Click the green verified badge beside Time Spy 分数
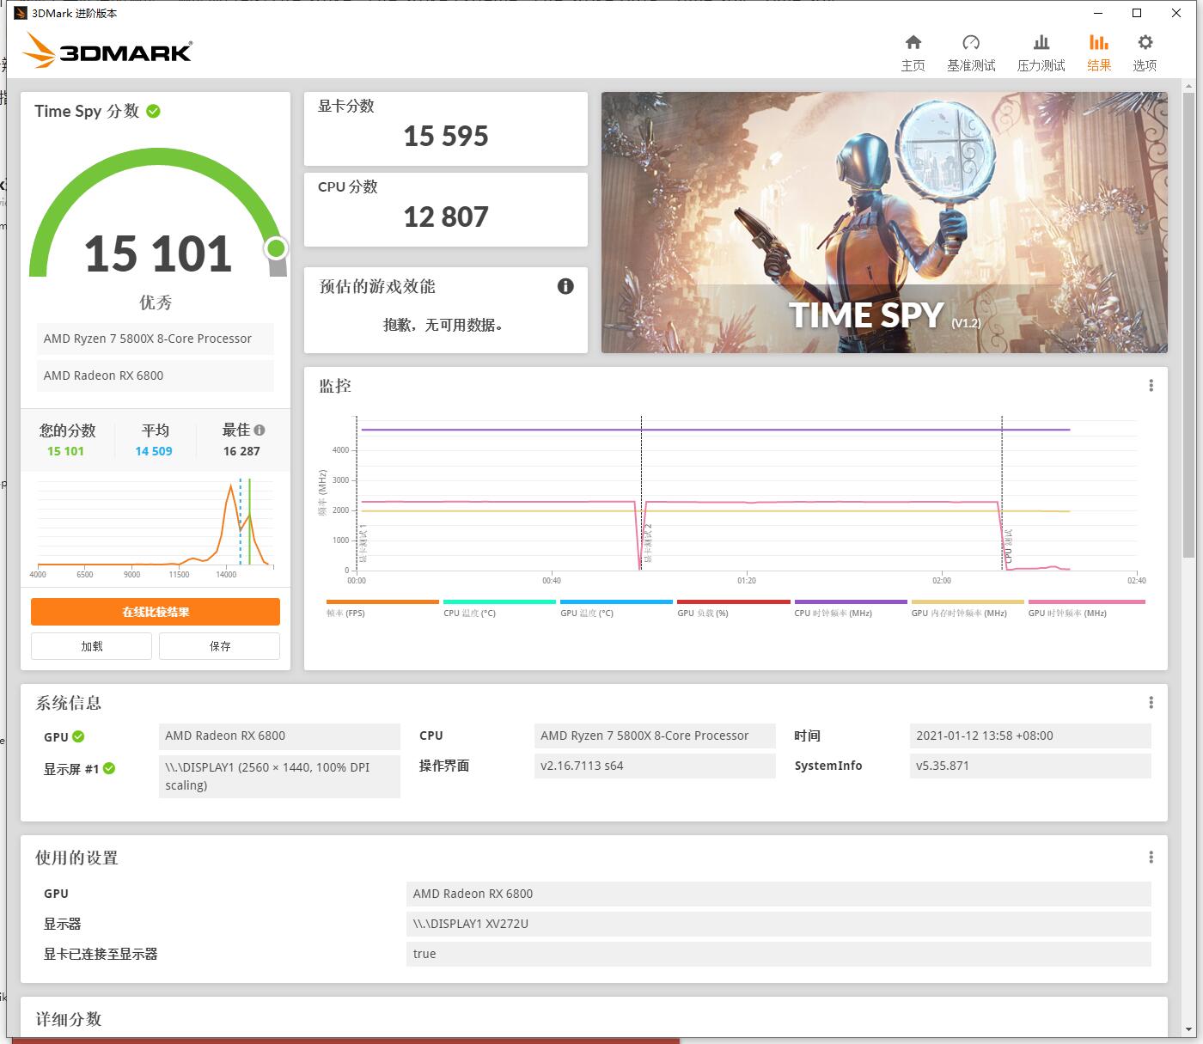 [x=153, y=111]
